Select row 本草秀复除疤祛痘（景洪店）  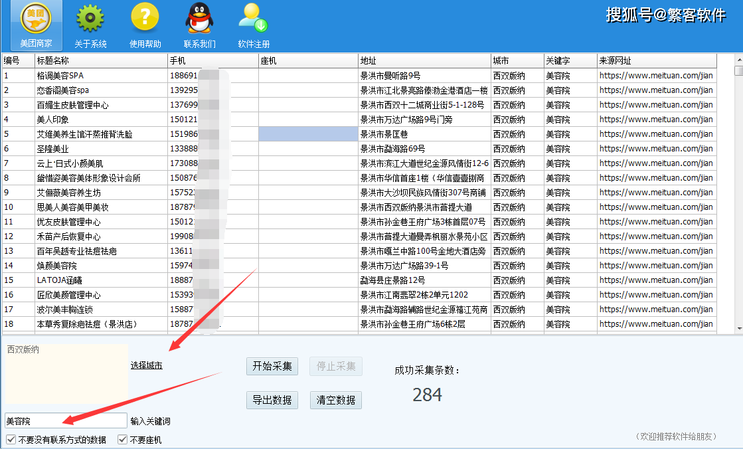pyautogui.click(x=359, y=324)
